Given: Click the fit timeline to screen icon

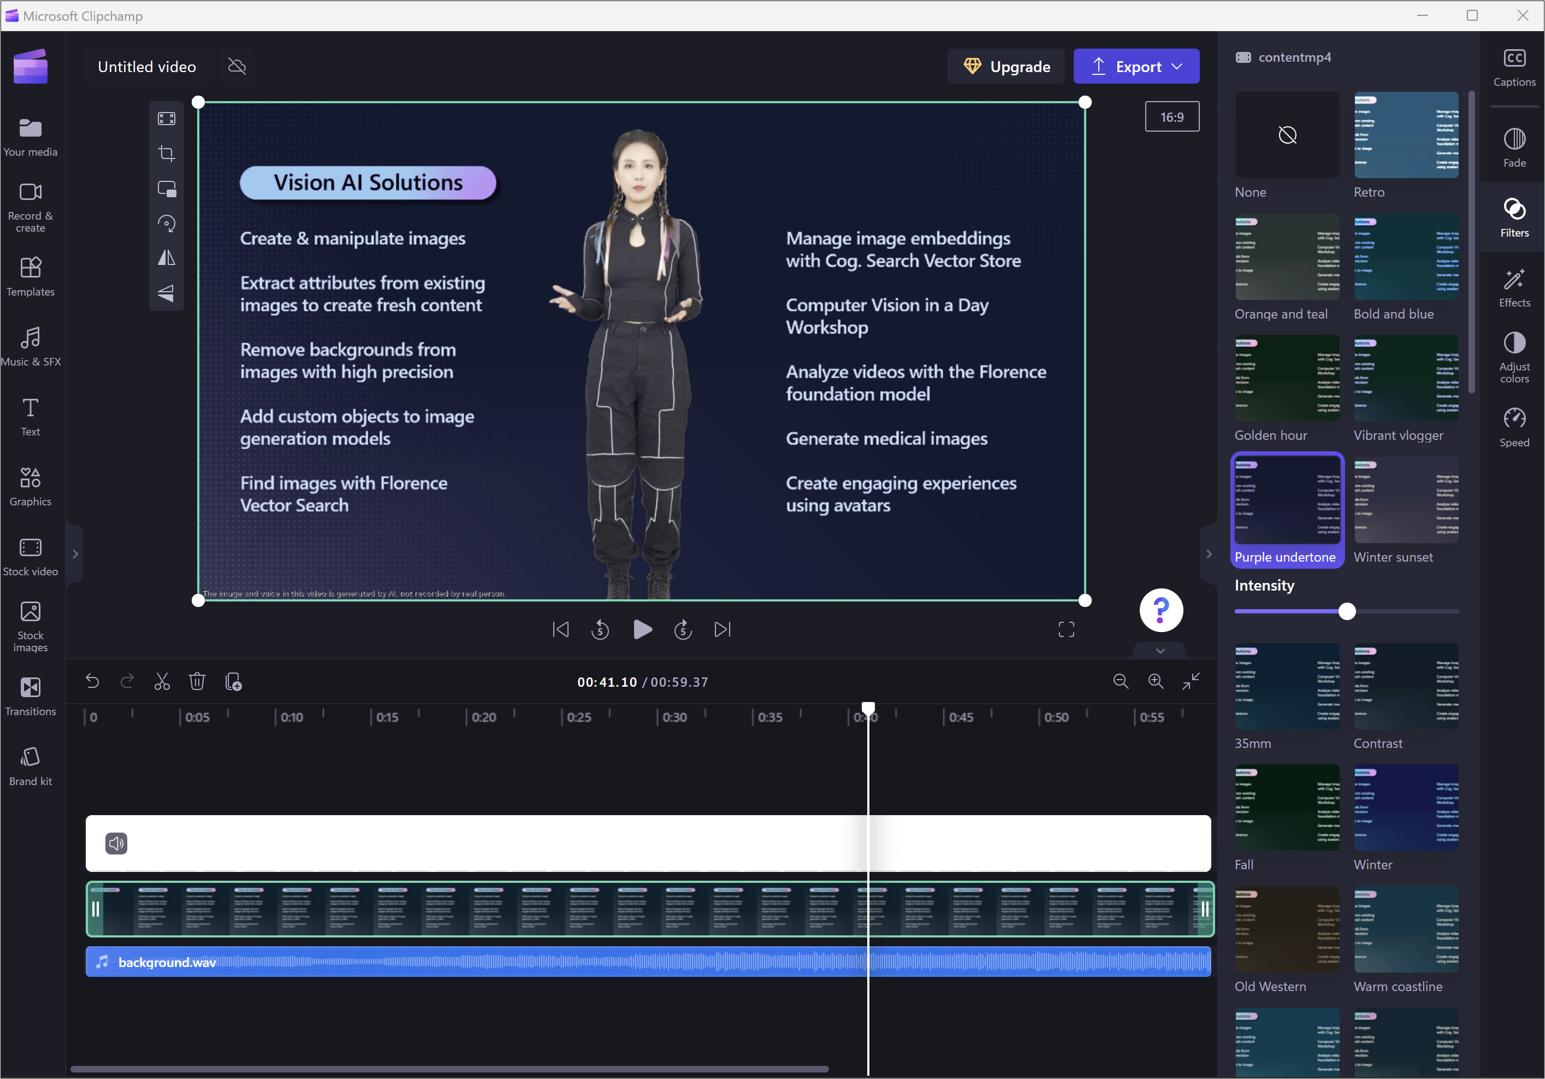Looking at the screenshot, I should [1191, 681].
